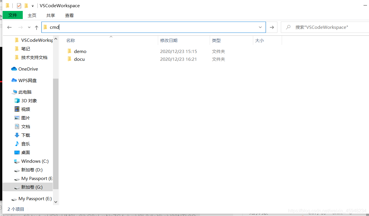
Task: Switch to the 主页 ribbon tab
Action: tap(32, 15)
